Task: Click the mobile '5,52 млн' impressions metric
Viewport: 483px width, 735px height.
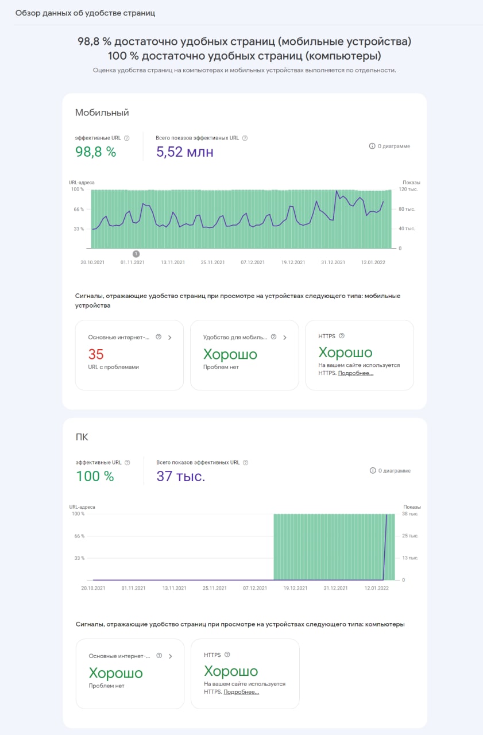Action: (x=184, y=152)
